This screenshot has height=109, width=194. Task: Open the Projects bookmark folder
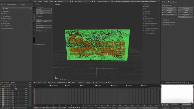coord(98,85)
